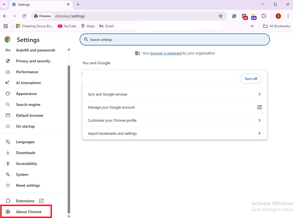Viewport: 293px width, 218px height.
Task: Open a new tab with the plus button
Action: point(78,4)
